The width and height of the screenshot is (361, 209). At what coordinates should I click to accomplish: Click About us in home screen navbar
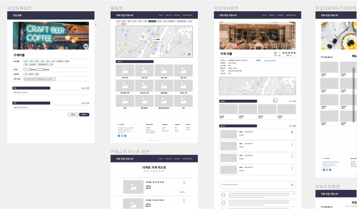tap(169, 15)
